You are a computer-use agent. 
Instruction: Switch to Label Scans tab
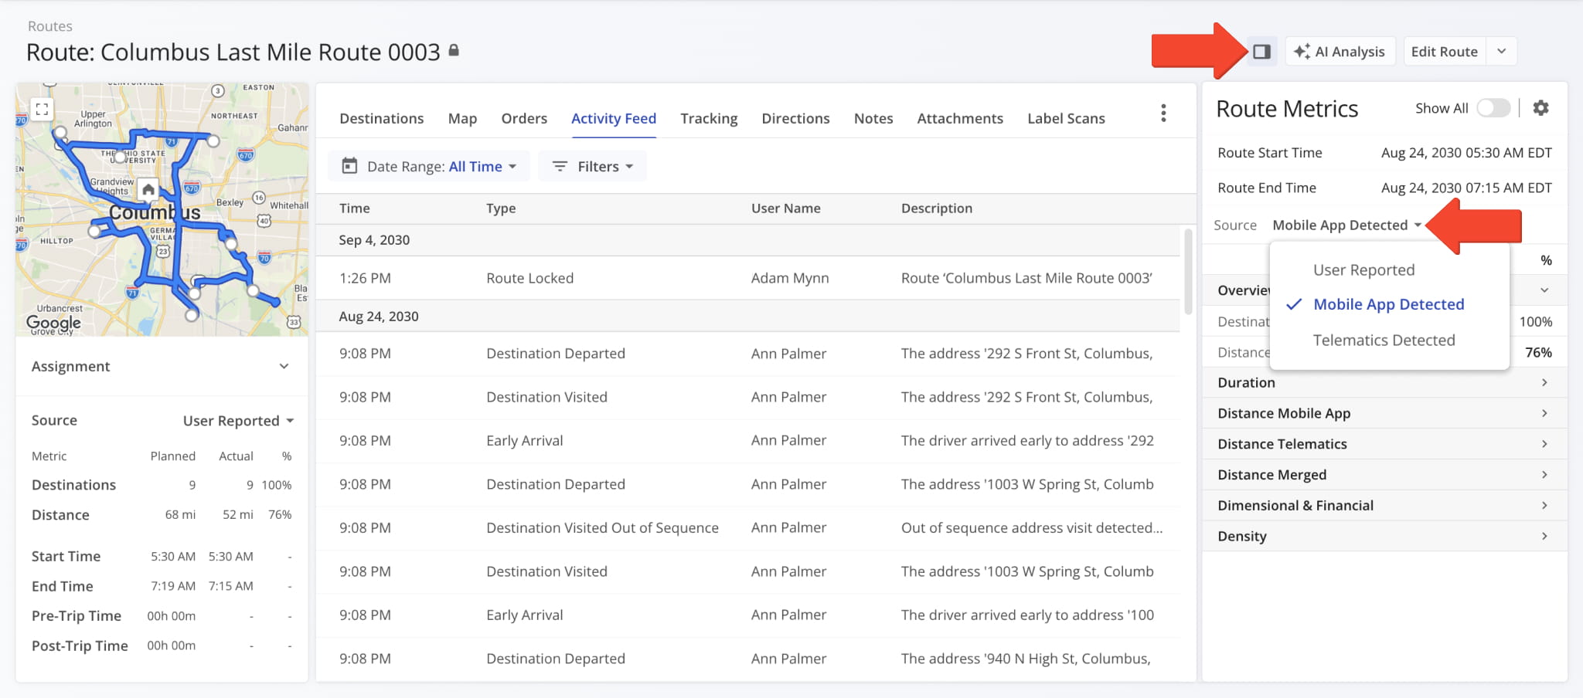(x=1066, y=118)
